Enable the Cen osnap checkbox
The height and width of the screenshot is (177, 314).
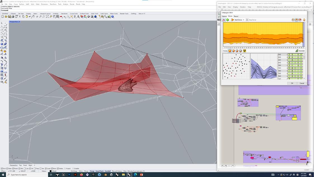[x=25, y=169]
